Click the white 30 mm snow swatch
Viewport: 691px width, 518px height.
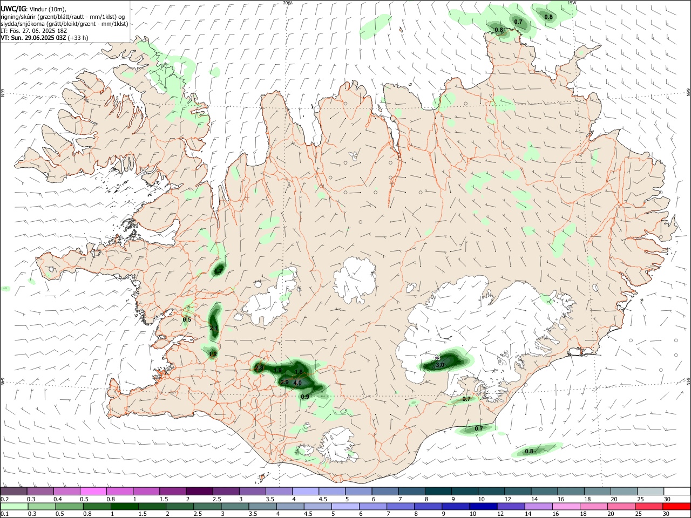tap(677, 491)
